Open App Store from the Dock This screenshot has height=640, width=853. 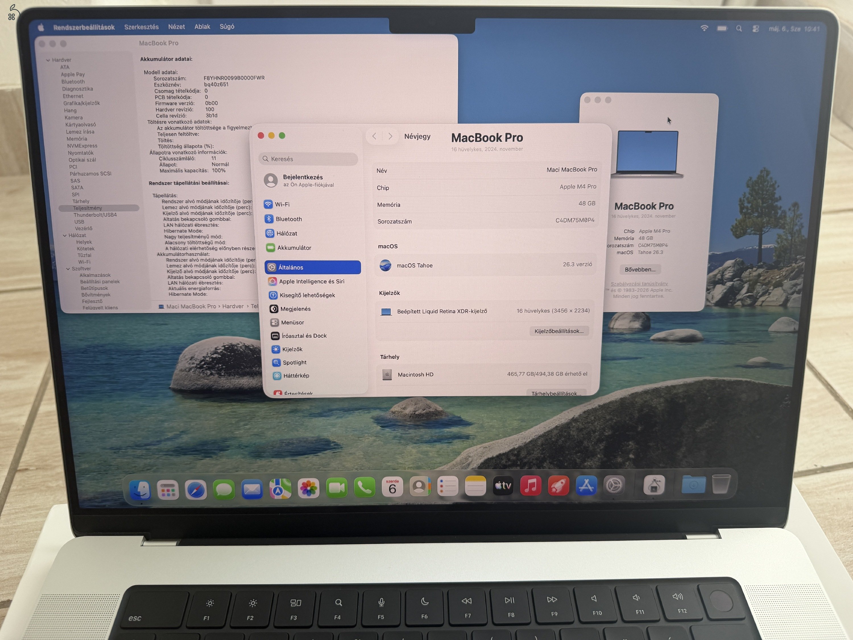pyautogui.click(x=586, y=485)
